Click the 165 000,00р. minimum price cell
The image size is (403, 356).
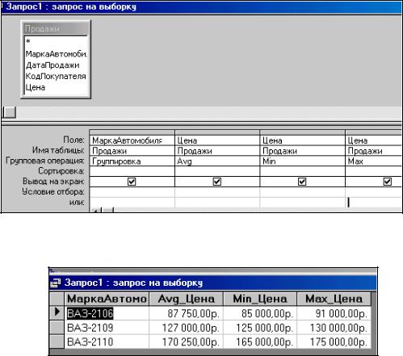[x=260, y=341]
